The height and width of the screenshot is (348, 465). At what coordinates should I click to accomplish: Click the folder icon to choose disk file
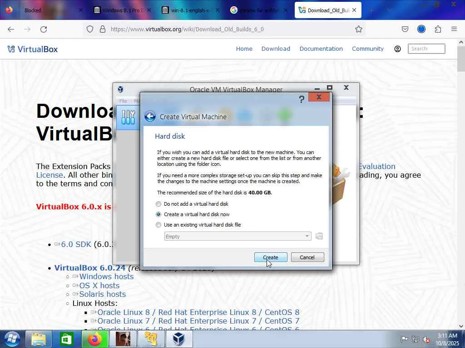point(319,236)
